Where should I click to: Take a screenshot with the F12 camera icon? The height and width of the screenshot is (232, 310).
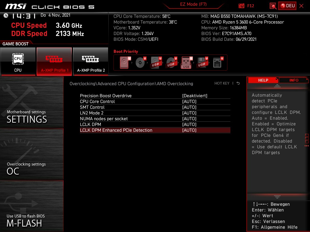coord(241,6)
